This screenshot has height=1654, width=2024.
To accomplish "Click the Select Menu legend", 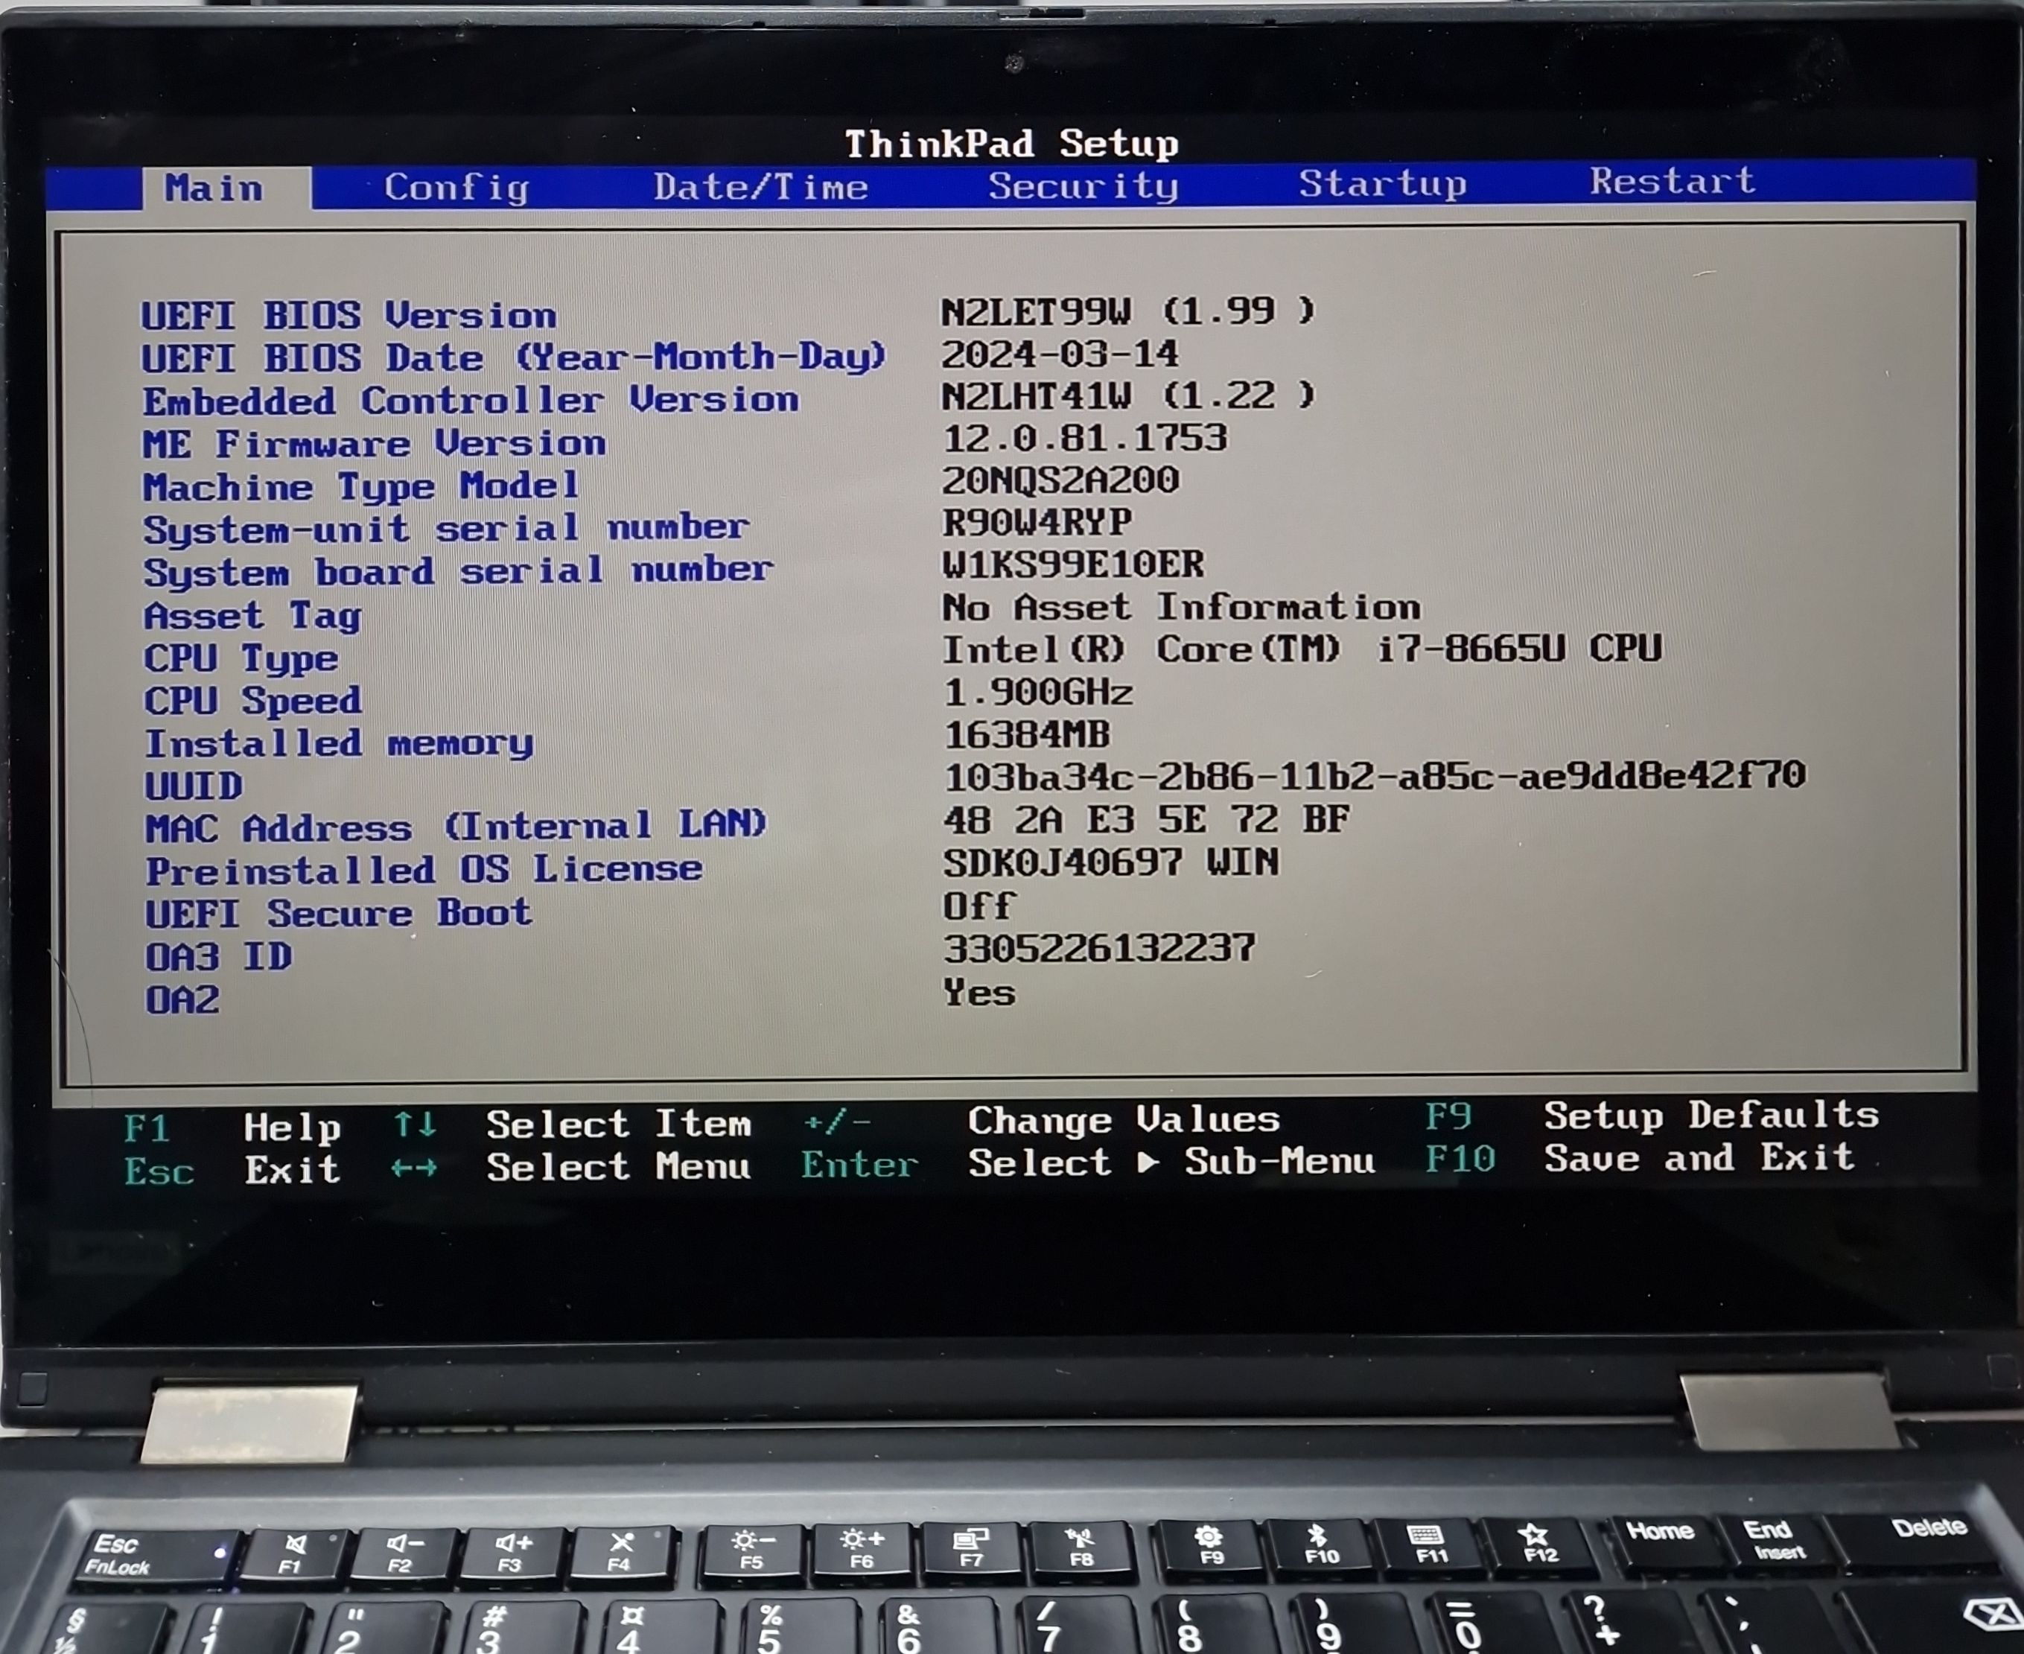I will coord(619,1166).
